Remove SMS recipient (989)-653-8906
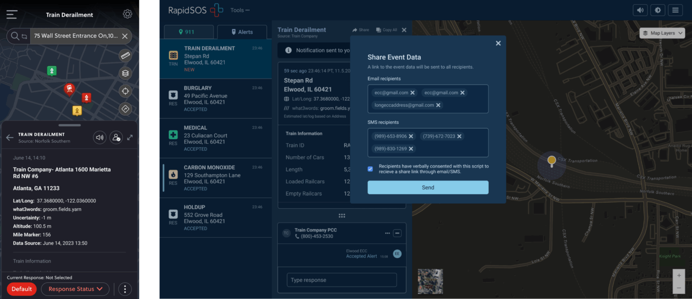Viewport: 692px width, 299px height. click(x=411, y=136)
